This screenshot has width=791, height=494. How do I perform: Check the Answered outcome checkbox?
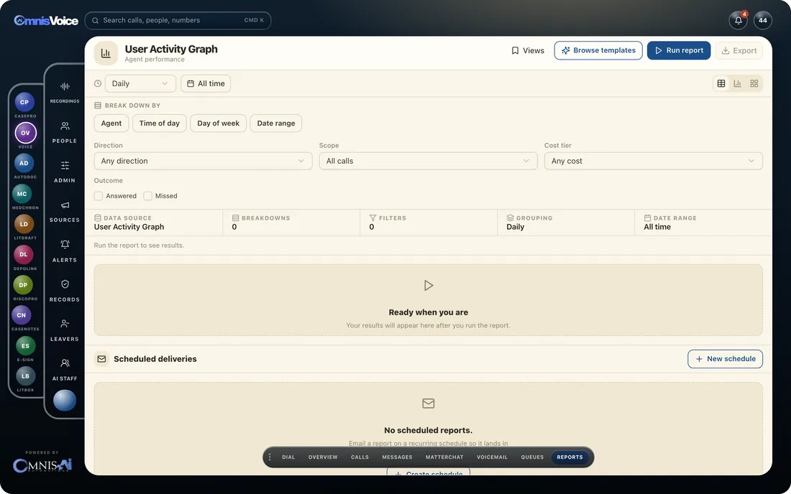pyautogui.click(x=99, y=196)
